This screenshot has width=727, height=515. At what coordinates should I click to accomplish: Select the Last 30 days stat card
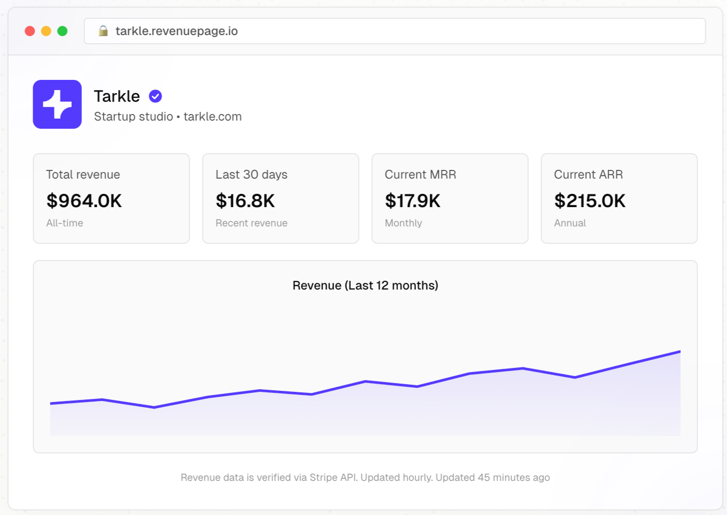pos(281,198)
